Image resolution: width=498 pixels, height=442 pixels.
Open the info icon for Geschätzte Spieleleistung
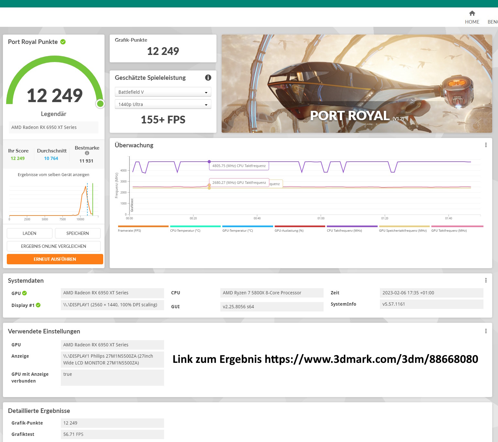click(208, 78)
